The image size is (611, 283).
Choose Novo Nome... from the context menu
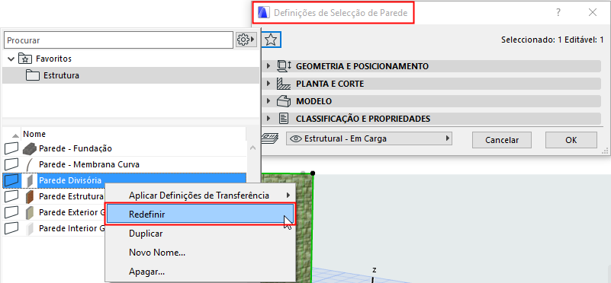pyautogui.click(x=201, y=253)
